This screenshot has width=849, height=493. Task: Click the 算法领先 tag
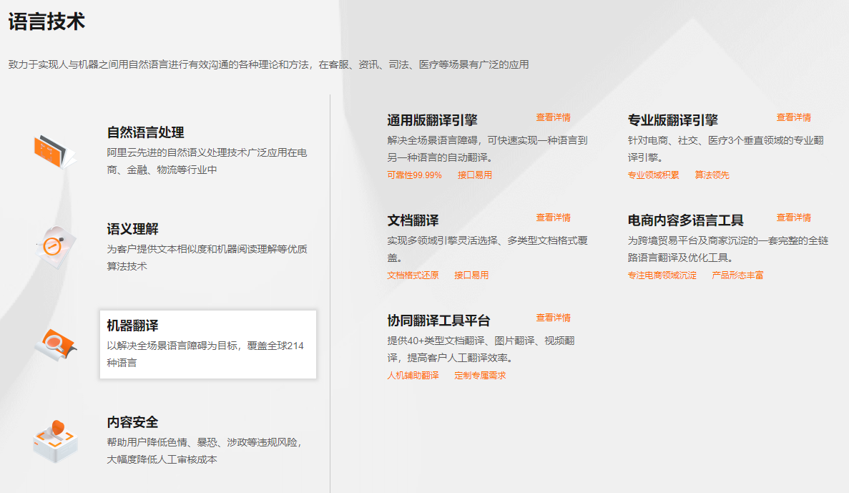pyautogui.click(x=713, y=174)
